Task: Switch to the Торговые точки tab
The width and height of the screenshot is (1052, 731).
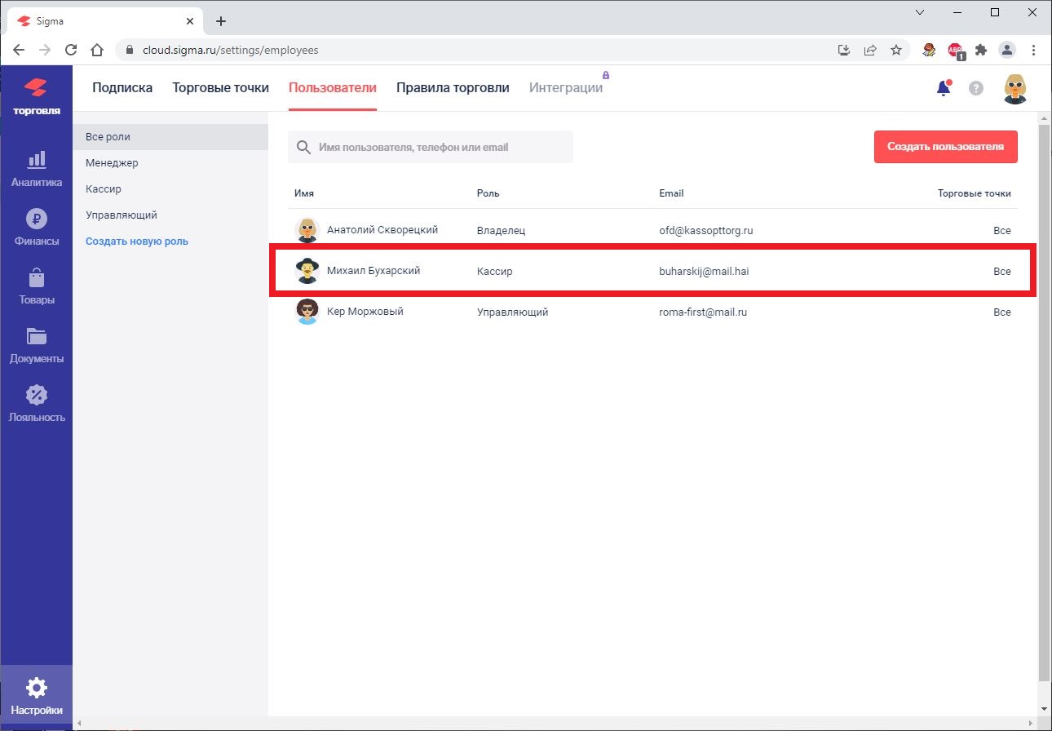Action: tap(220, 88)
